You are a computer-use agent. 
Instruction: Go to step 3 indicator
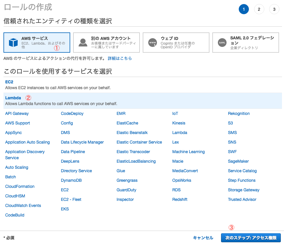(x=274, y=9)
